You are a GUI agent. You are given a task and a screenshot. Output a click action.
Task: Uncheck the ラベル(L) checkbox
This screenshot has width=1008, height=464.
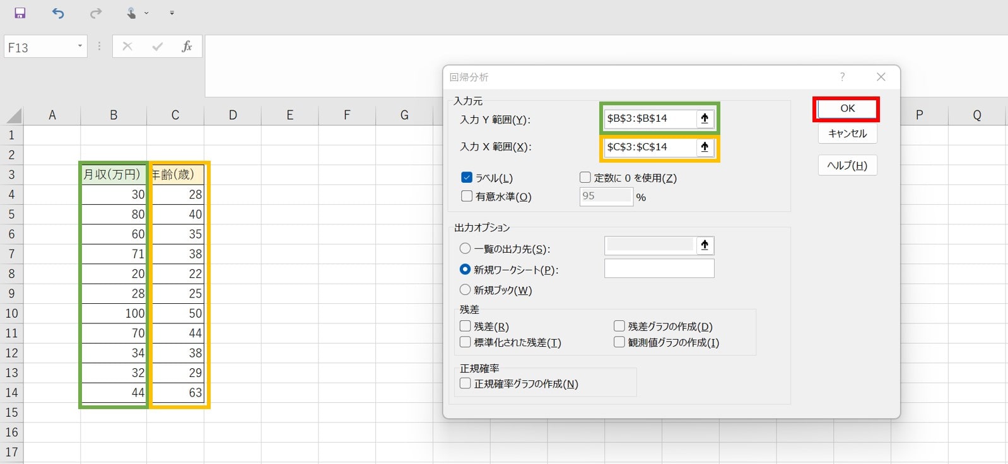tap(467, 178)
